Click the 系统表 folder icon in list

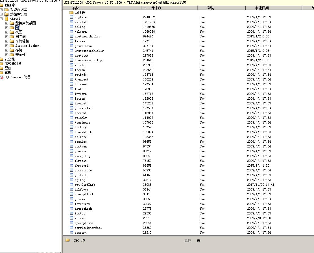71,12
